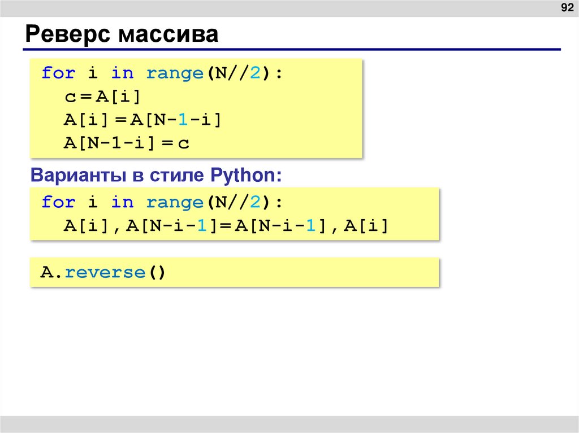
Task: Click the line 'A[i]=A[N-1-i]'
Action: click(142, 120)
